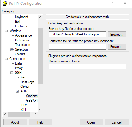Click the up arrow of category scrollbar
This screenshot has width=132, height=127.
(40, 17)
